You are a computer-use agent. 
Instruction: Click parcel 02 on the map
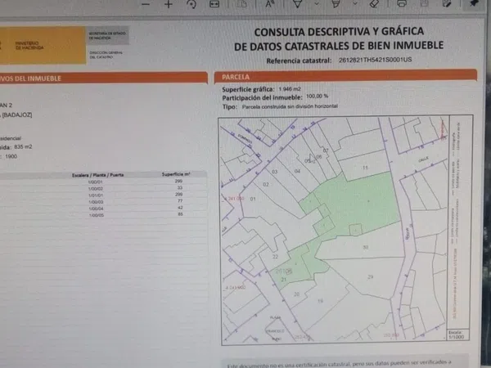tap(265, 184)
